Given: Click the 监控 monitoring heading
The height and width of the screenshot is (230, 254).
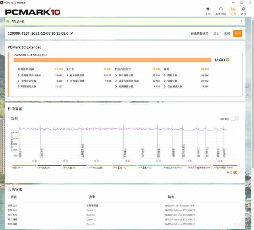Looking at the screenshot, I should [x=14, y=118].
